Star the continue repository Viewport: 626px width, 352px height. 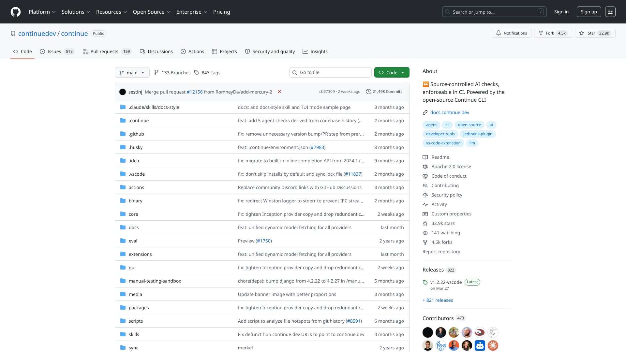(x=595, y=33)
